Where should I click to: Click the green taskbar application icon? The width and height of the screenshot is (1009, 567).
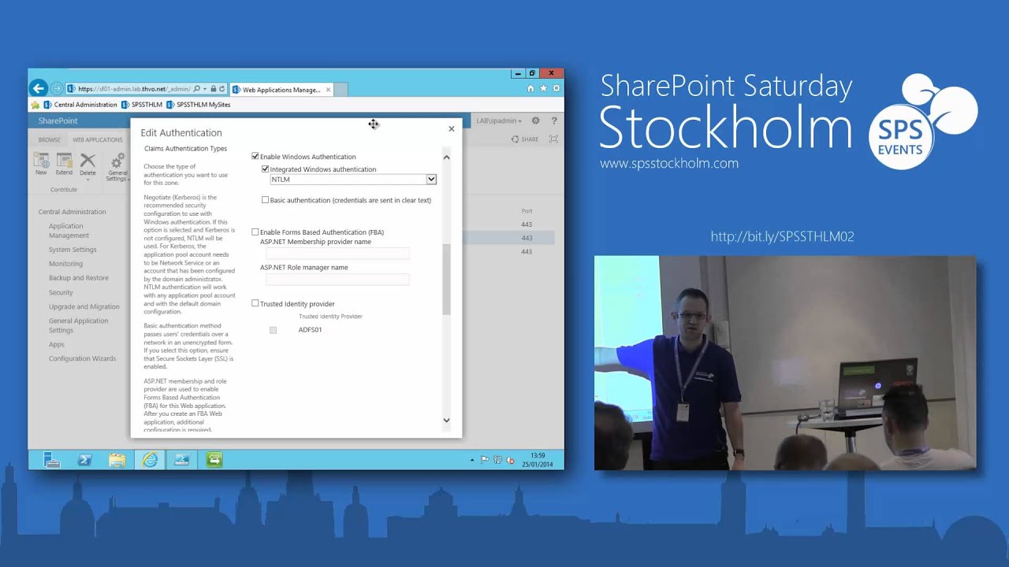pyautogui.click(x=214, y=460)
